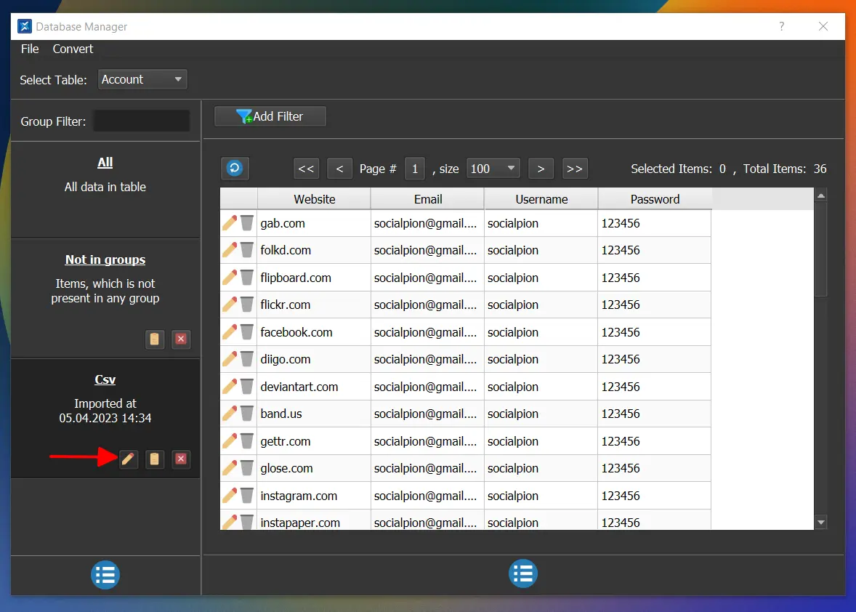This screenshot has width=856, height=612.
Task: Delete the glose.com row with trash icon
Action: coord(247,468)
